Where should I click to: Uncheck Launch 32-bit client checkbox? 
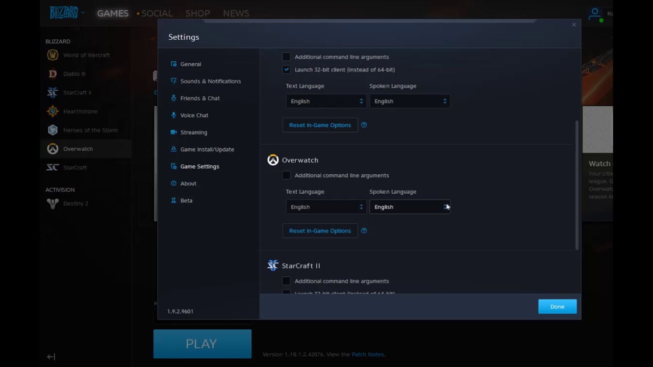(x=286, y=69)
